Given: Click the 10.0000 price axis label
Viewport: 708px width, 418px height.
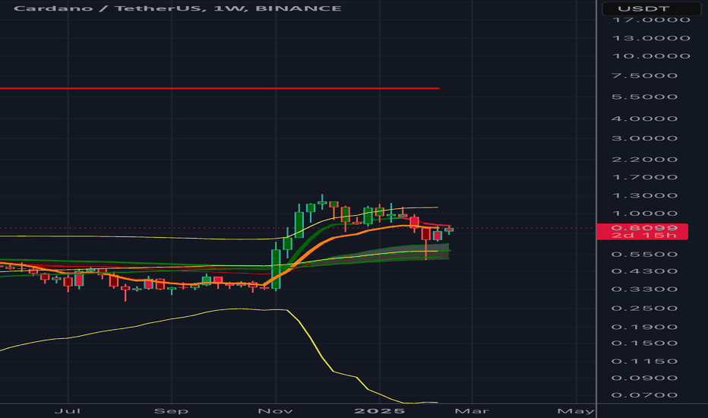Looking at the screenshot, I should 651,56.
